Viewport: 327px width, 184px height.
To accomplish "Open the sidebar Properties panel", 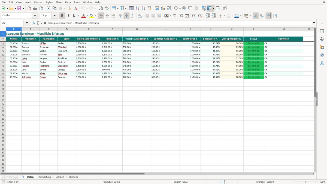I will click(x=322, y=32).
